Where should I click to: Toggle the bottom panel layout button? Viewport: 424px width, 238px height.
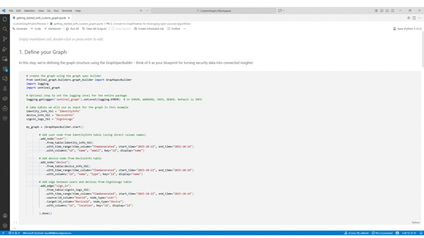point(387,10)
